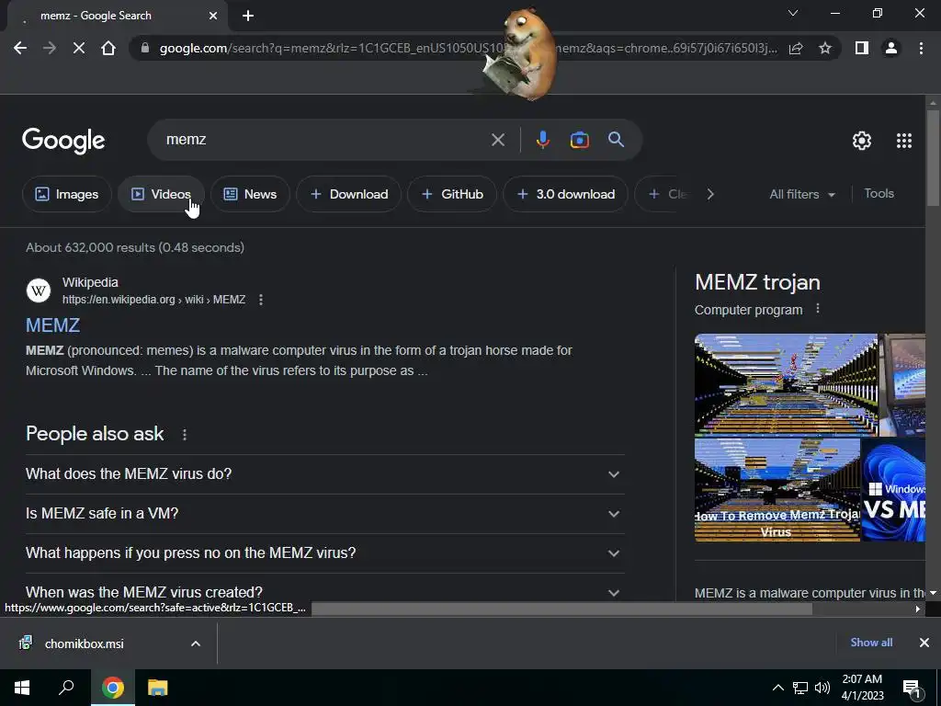
Task: Click the Google logo
Action: coord(63,141)
